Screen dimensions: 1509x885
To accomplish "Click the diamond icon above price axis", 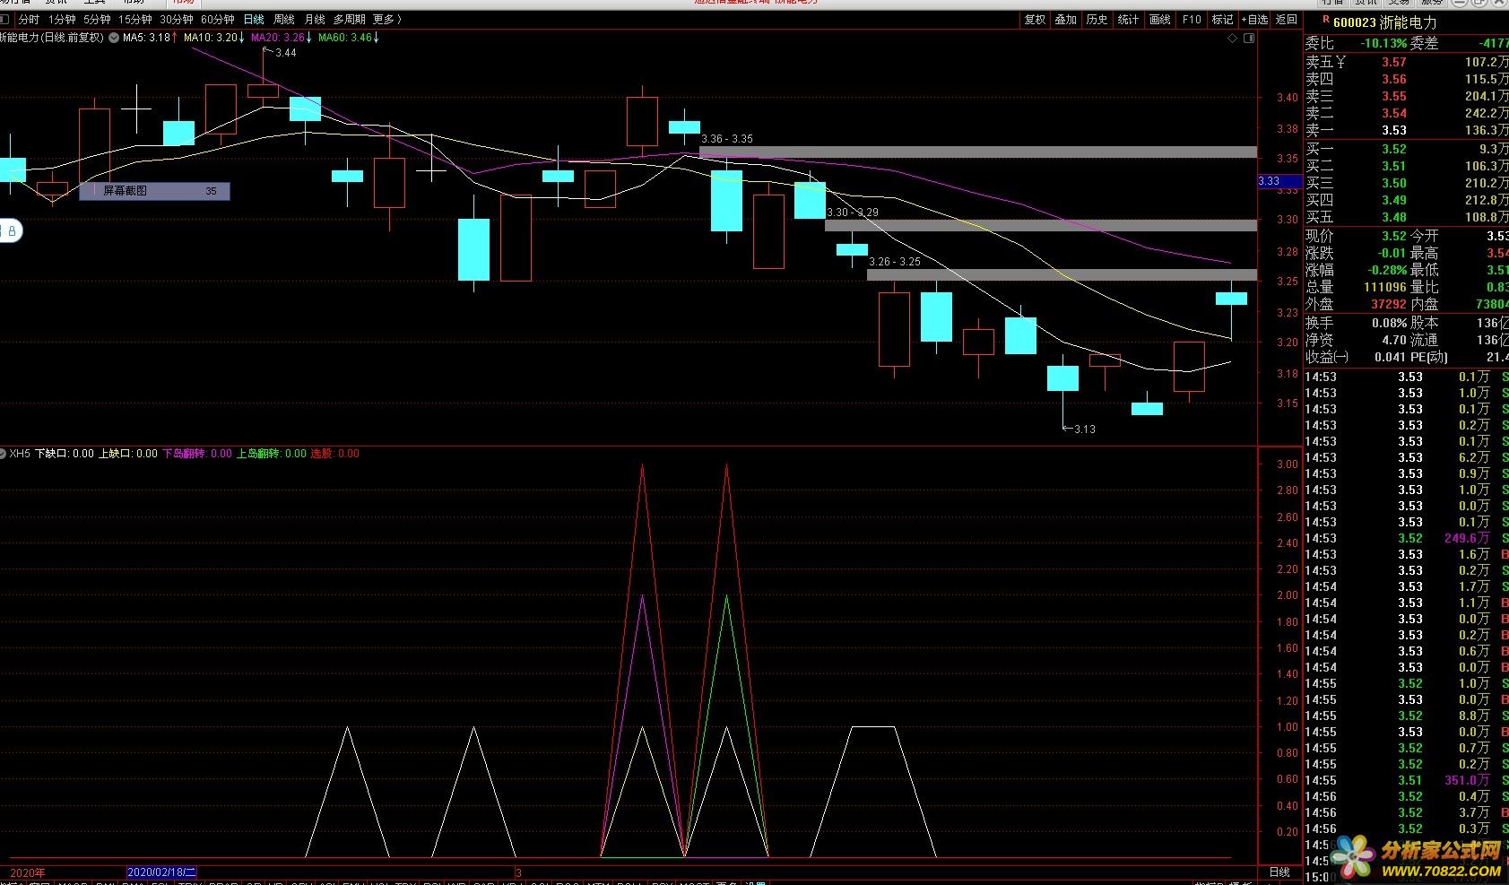I will pyautogui.click(x=1233, y=39).
